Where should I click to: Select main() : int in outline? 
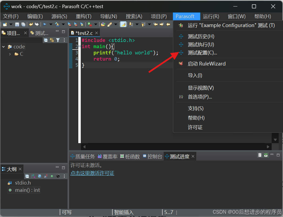point(24,190)
